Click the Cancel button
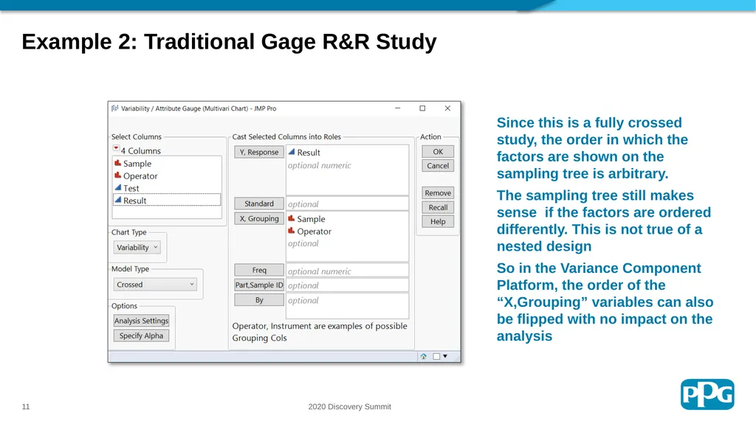This screenshot has width=756, height=424. 438,166
